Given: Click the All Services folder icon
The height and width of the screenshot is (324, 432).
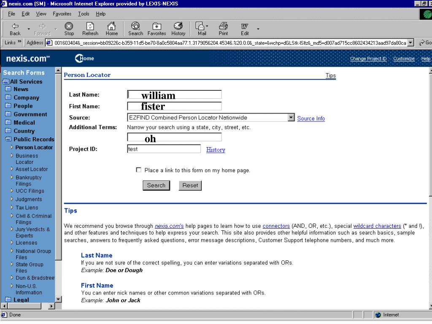Looking at the screenshot, I should [5, 81].
